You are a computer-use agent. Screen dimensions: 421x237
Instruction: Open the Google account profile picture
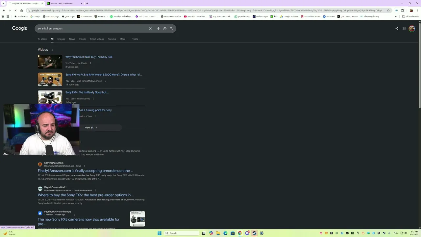point(412,29)
